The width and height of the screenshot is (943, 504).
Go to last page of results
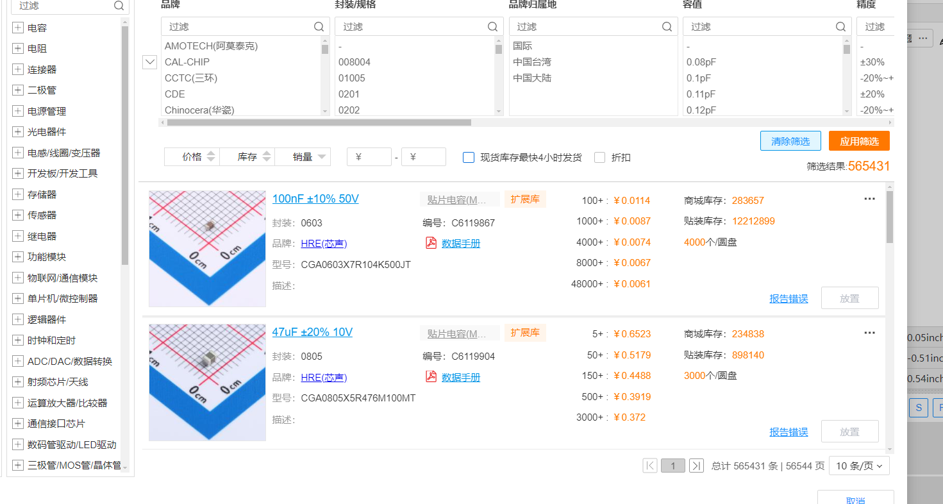696,466
